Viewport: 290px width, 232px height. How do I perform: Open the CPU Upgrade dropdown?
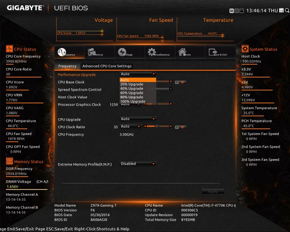coord(138,119)
